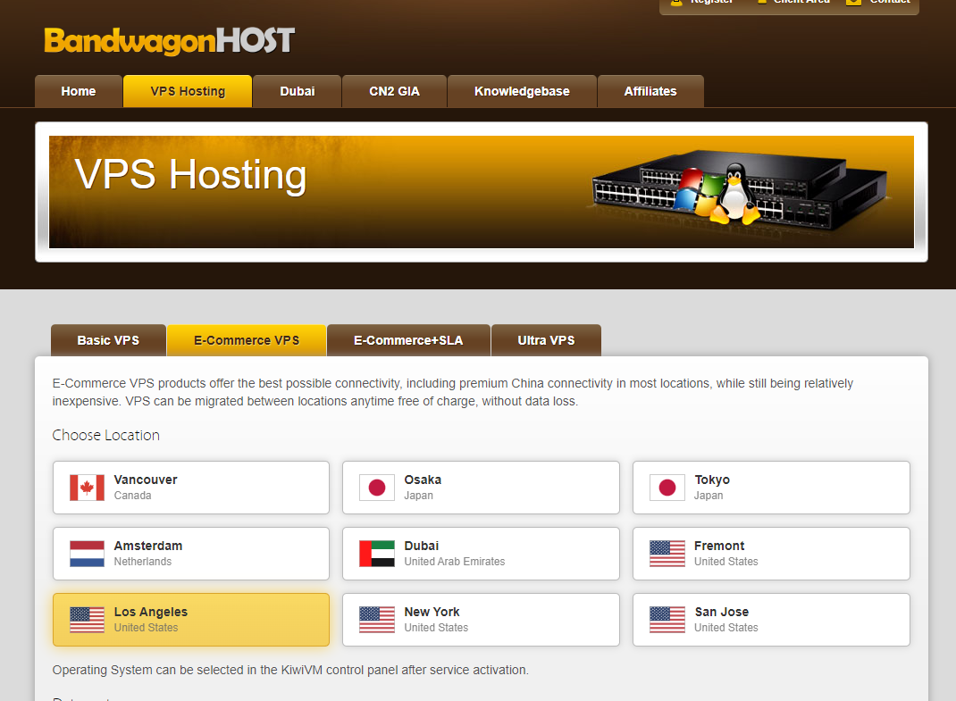Click the Netherlands flag for Amsterdam
The width and height of the screenshot is (956, 701).
(87, 554)
